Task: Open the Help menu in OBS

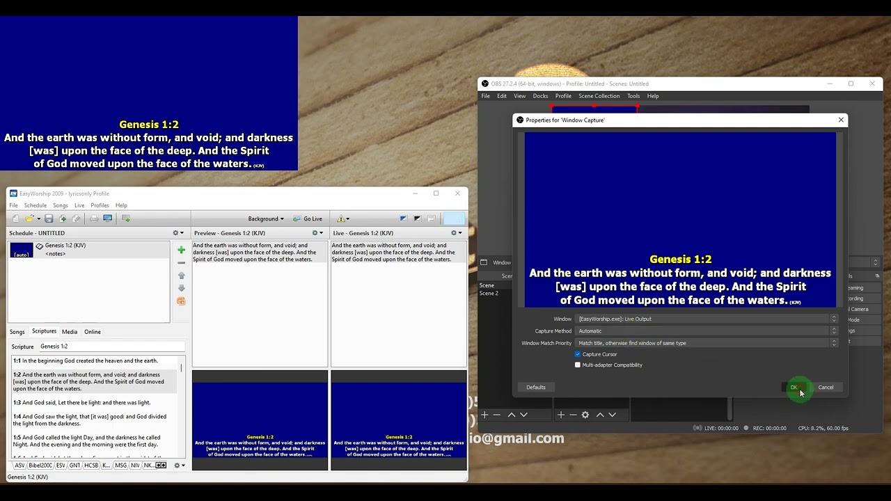Action: [653, 96]
